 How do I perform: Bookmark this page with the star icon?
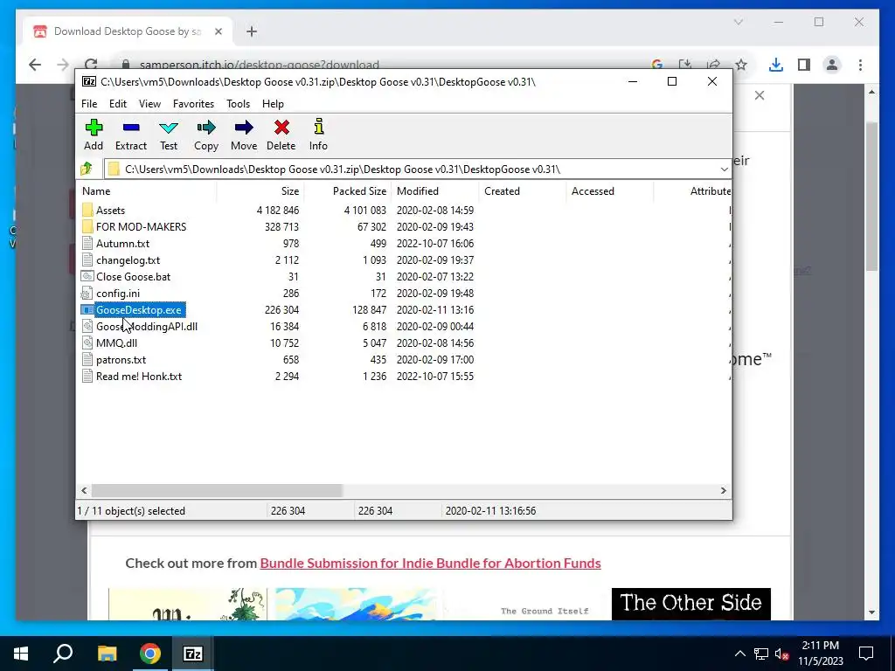[x=741, y=65]
